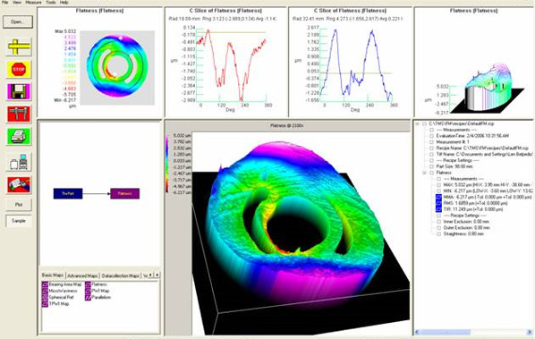Open the Tools menu

coord(50,2)
